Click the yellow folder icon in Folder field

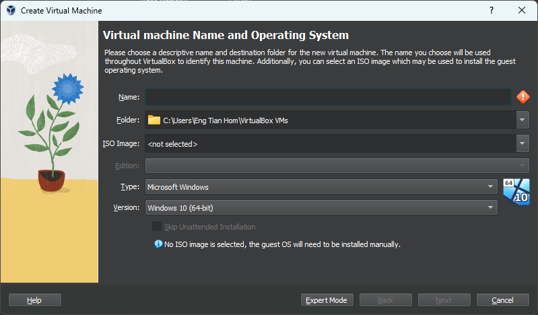click(x=154, y=120)
